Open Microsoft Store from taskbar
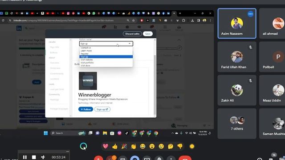This screenshot has width=285, height=160. [x=112, y=133]
